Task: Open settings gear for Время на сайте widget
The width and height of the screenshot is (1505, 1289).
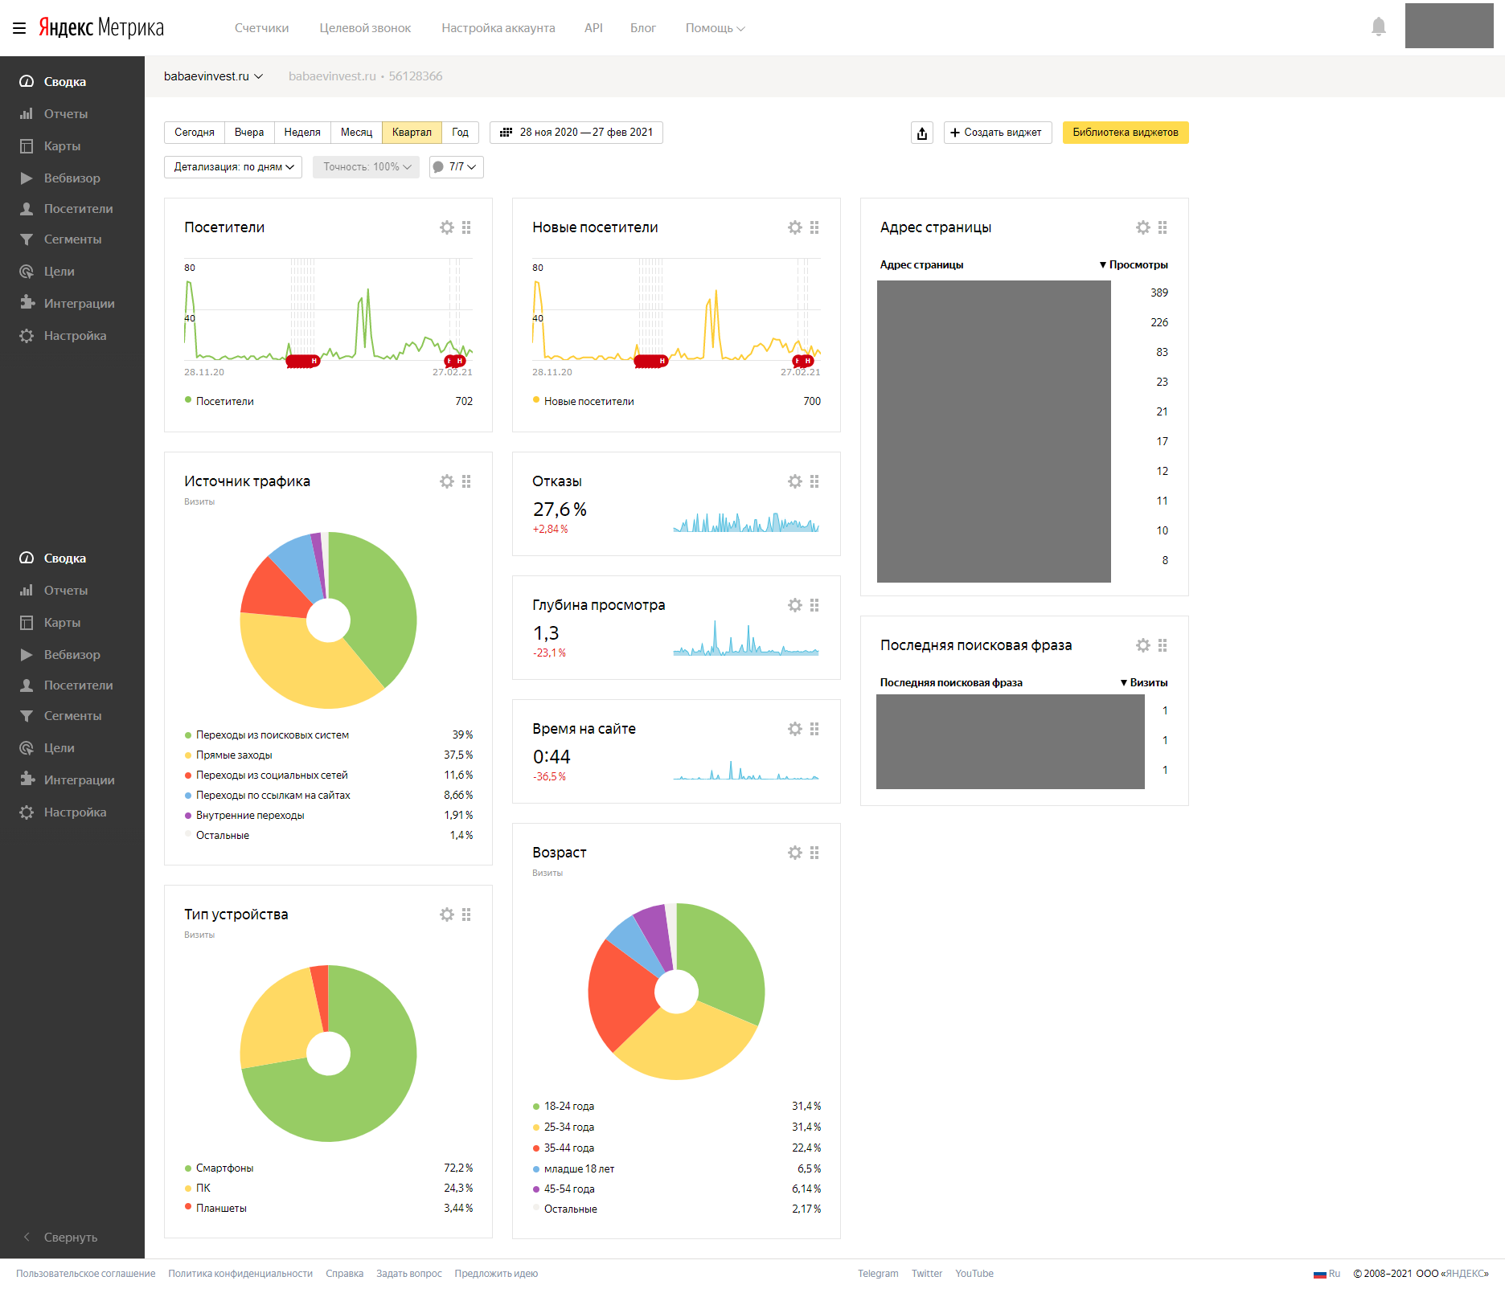Action: [795, 729]
